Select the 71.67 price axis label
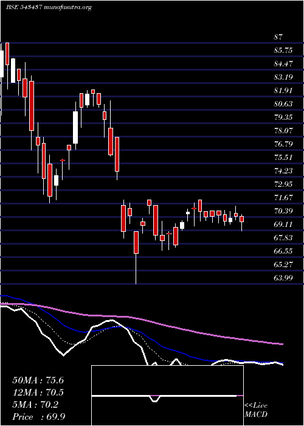The height and width of the screenshot is (426, 304). coord(283,197)
